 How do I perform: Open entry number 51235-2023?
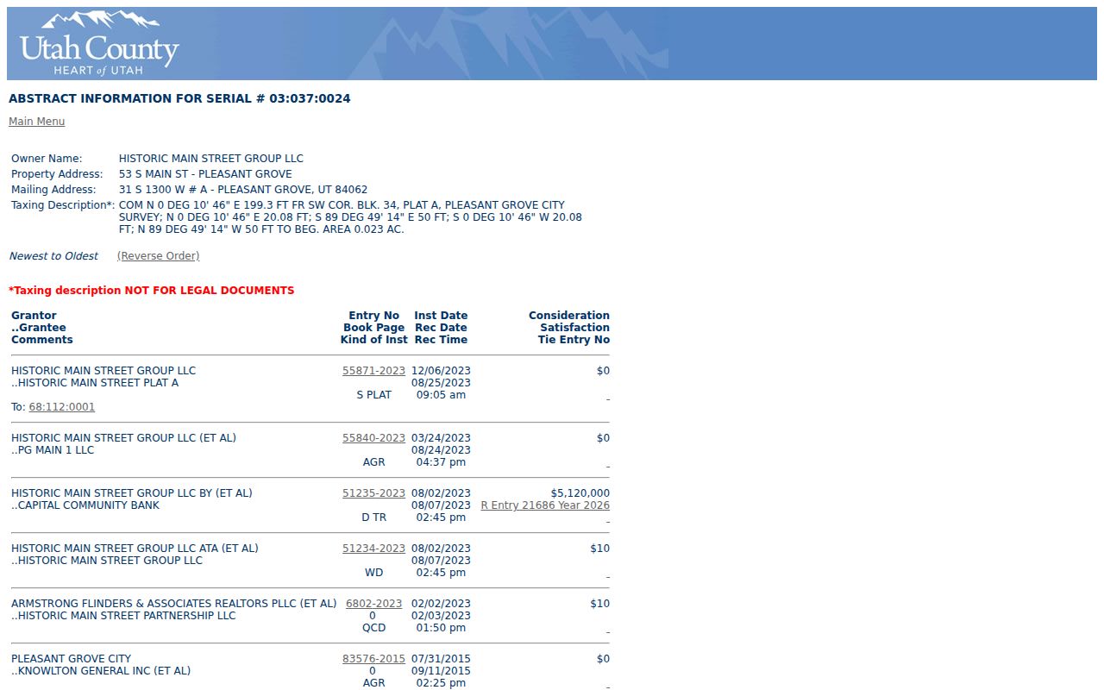click(373, 493)
